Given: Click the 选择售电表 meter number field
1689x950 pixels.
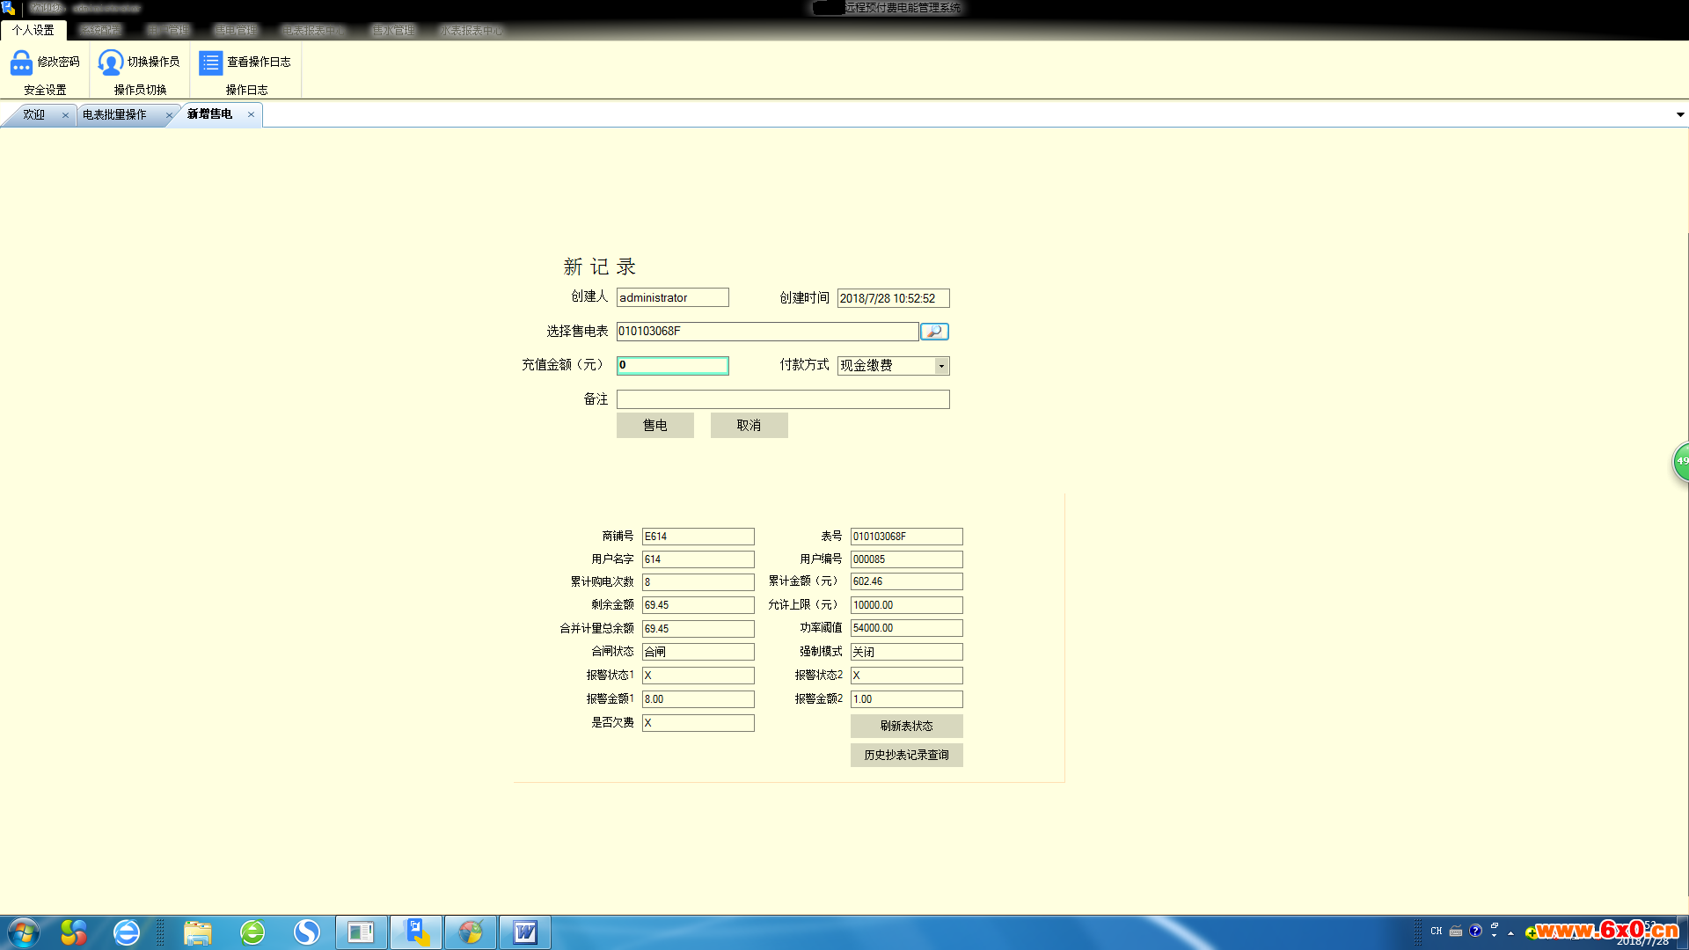Looking at the screenshot, I should (x=768, y=332).
